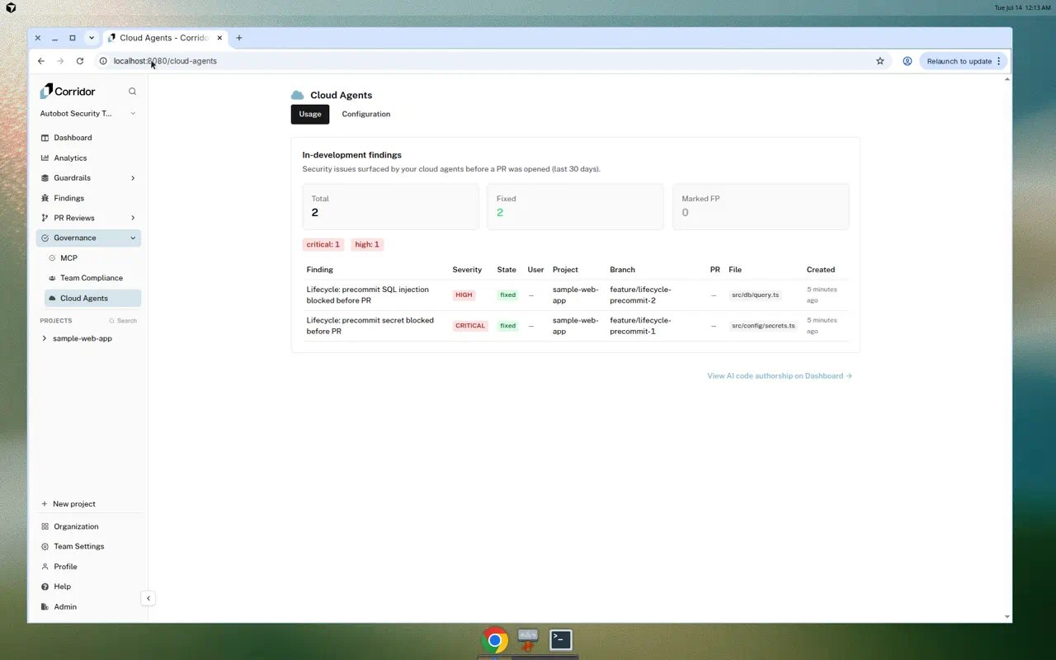This screenshot has width=1056, height=660.
Task: Click the Profile person icon
Action: click(x=45, y=567)
